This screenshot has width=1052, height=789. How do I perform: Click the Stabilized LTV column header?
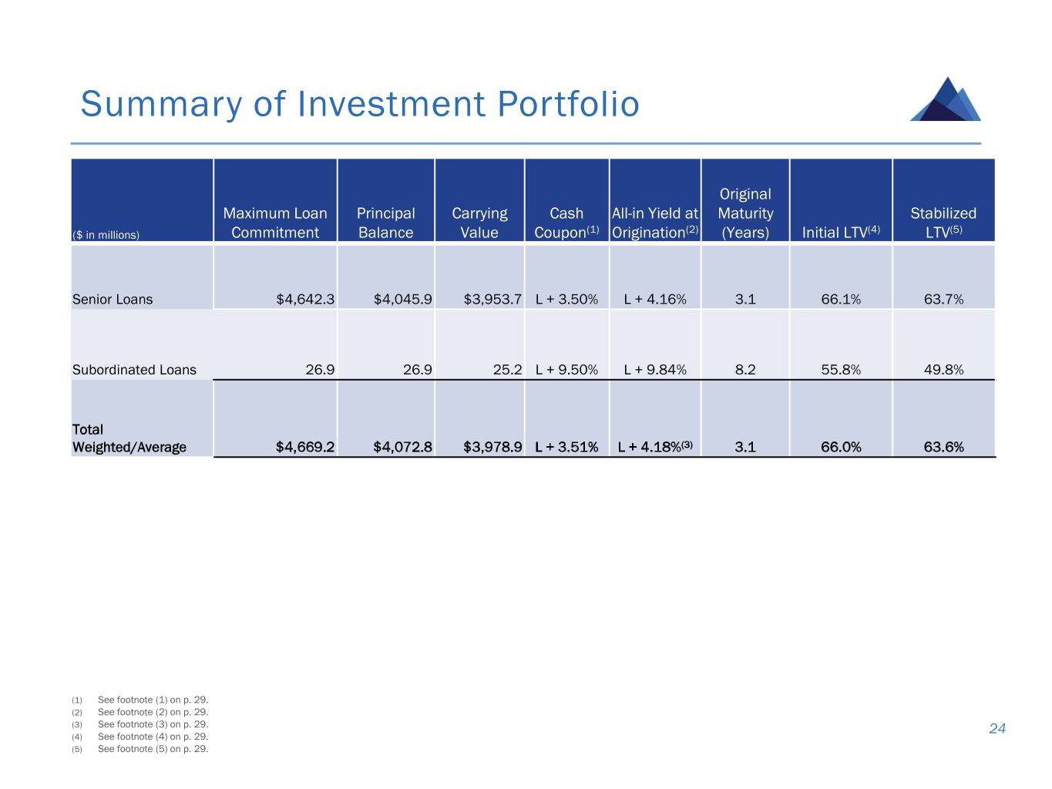(943, 223)
